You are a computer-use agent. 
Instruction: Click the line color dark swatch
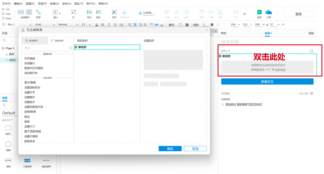tap(212, 25)
